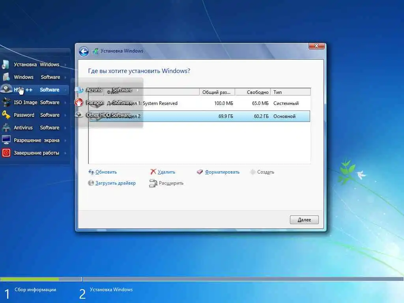Image resolution: width=404 pixels, height=303 pixels.
Task: Expand the arrow beside Разрешение экрана
Action: [x=65, y=140]
